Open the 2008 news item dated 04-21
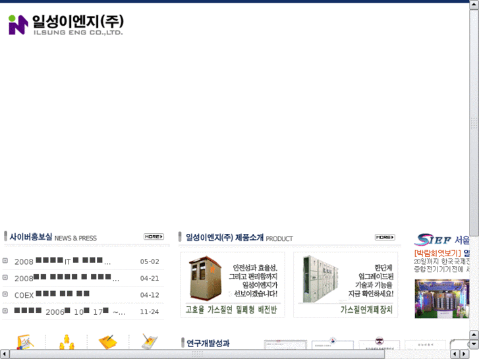Screen dimensions: 479x359 (67, 278)
